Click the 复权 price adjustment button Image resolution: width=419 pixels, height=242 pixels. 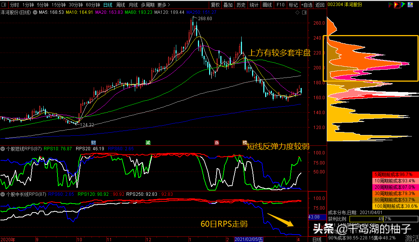point(215,5)
